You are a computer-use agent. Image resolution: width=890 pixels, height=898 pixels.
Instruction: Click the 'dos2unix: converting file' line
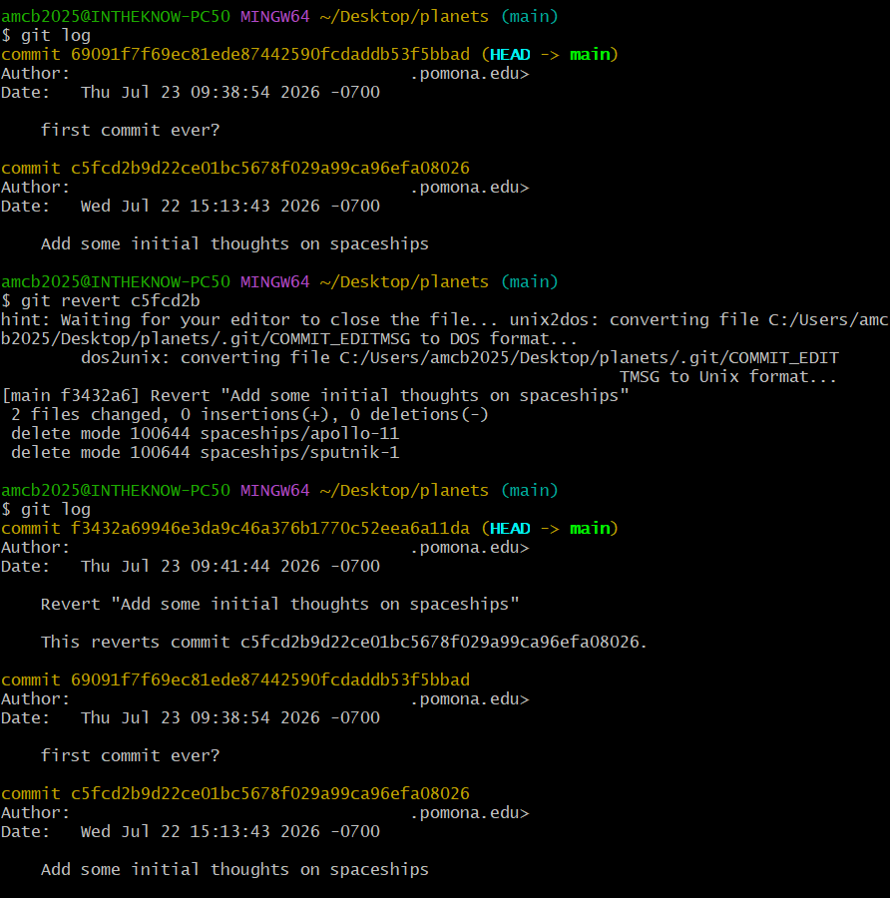click(459, 358)
